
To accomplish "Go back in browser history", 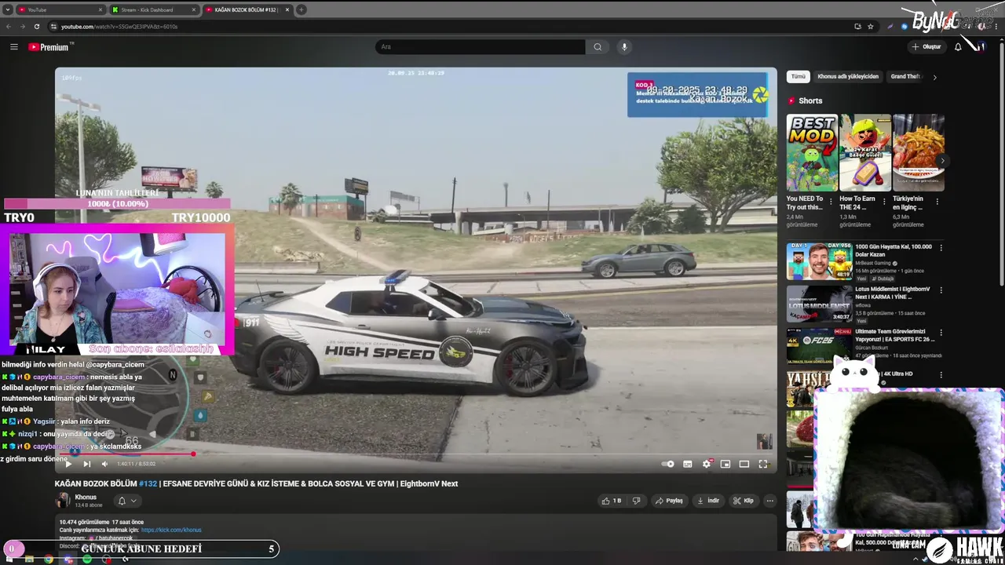I will [9, 27].
